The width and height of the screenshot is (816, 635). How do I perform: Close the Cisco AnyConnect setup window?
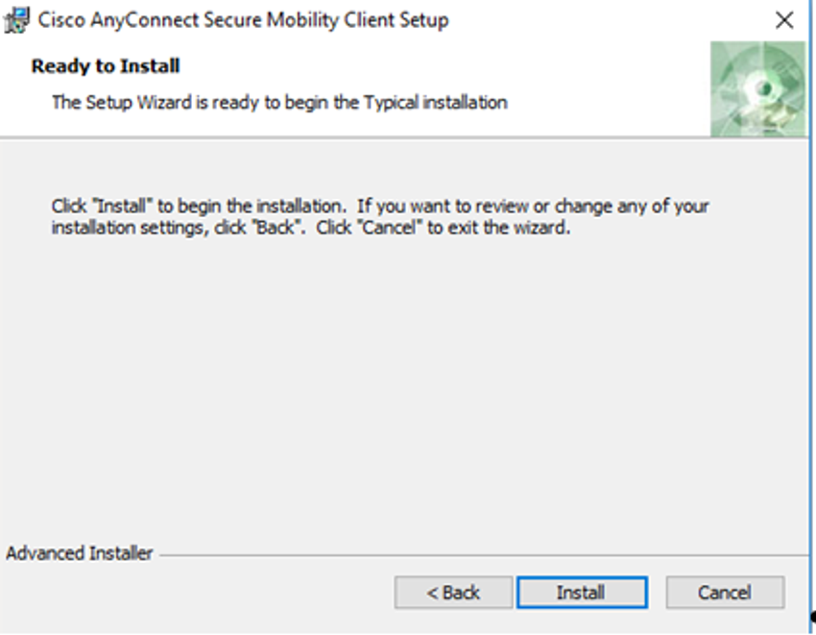coord(784,20)
